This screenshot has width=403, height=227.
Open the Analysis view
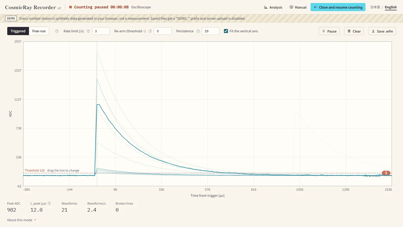(273, 7)
